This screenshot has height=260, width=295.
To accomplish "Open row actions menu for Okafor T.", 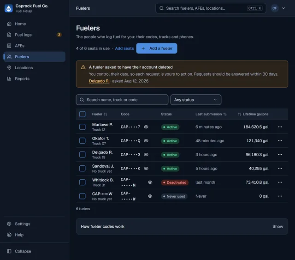I will click(x=280, y=141).
